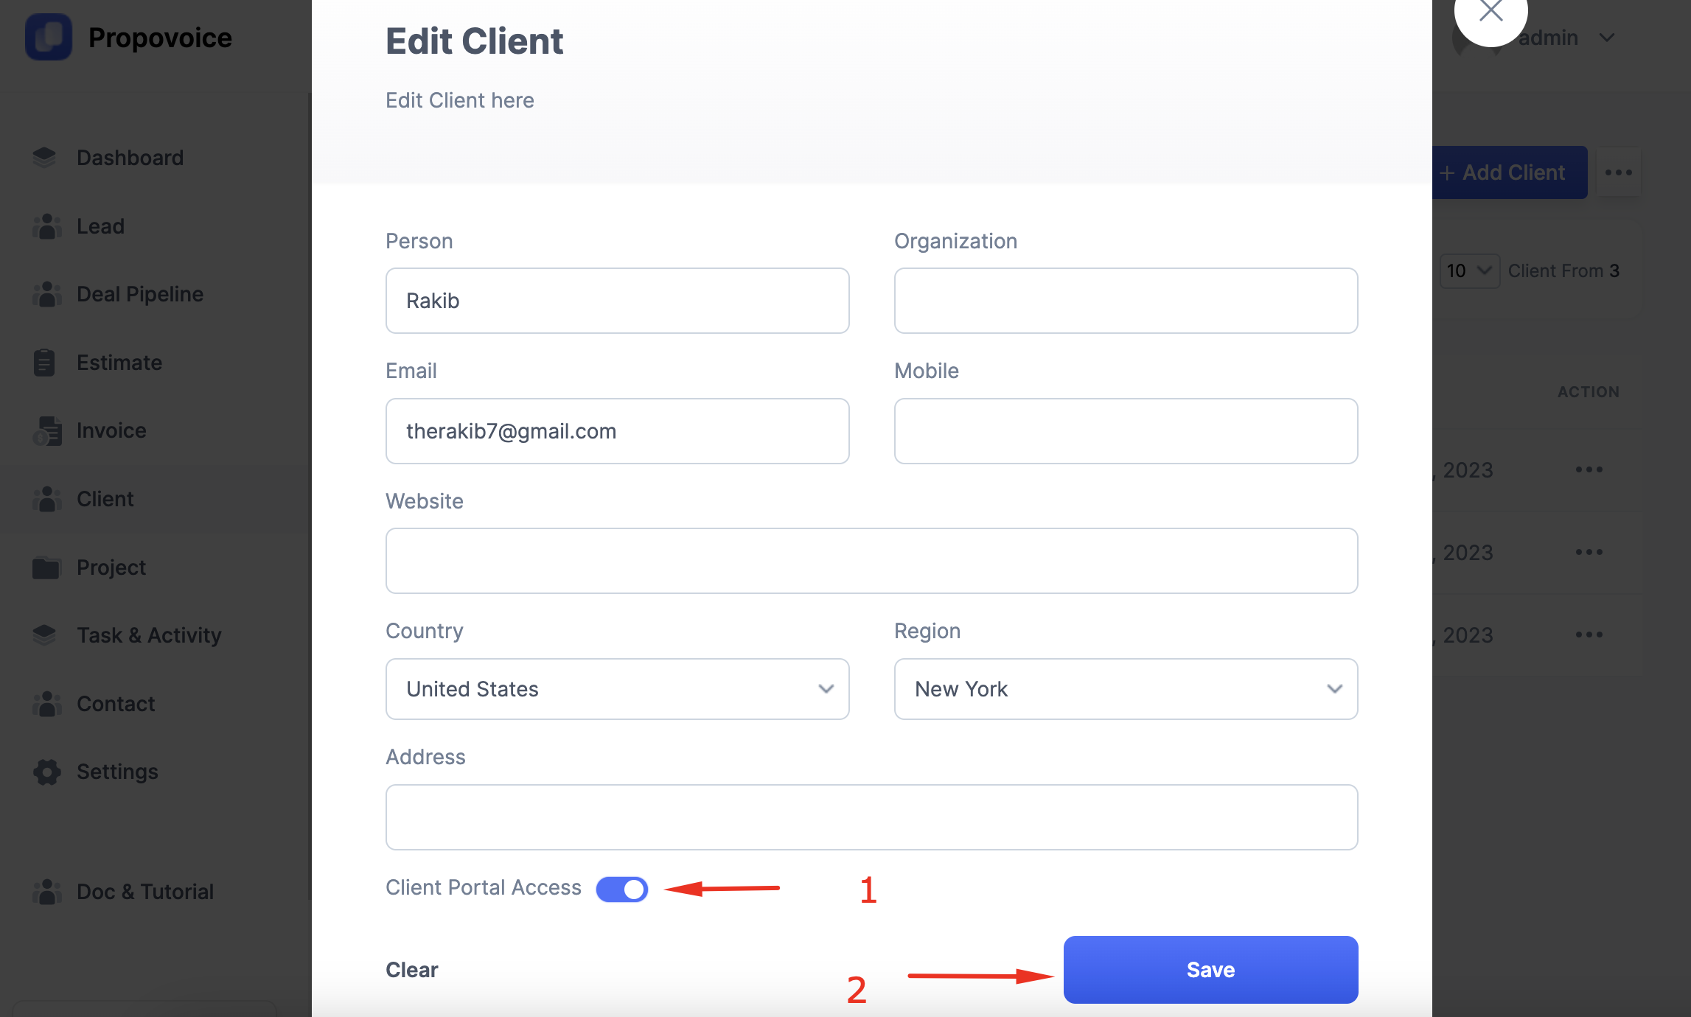
Task: Click the Person field containing Rakib
Action: click(x=618, y=301)
